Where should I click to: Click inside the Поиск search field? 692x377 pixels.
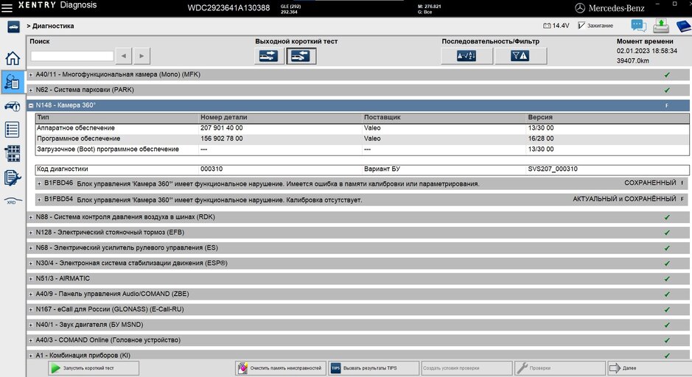pos(72,56)
